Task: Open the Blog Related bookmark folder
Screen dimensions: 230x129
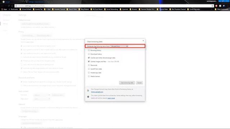Action: point(84,9)
